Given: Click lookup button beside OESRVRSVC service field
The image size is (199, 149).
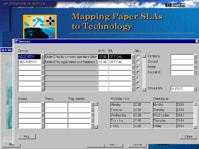Looking at the screenshot, I should (43, 62).
